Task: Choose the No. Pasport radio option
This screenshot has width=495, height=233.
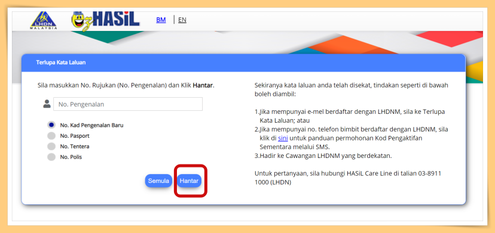Action: pos(51,136)
